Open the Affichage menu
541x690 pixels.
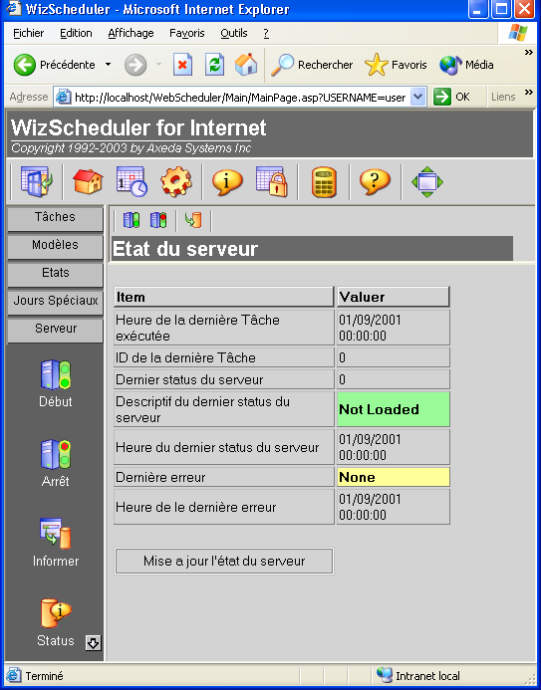click(131, 33)
